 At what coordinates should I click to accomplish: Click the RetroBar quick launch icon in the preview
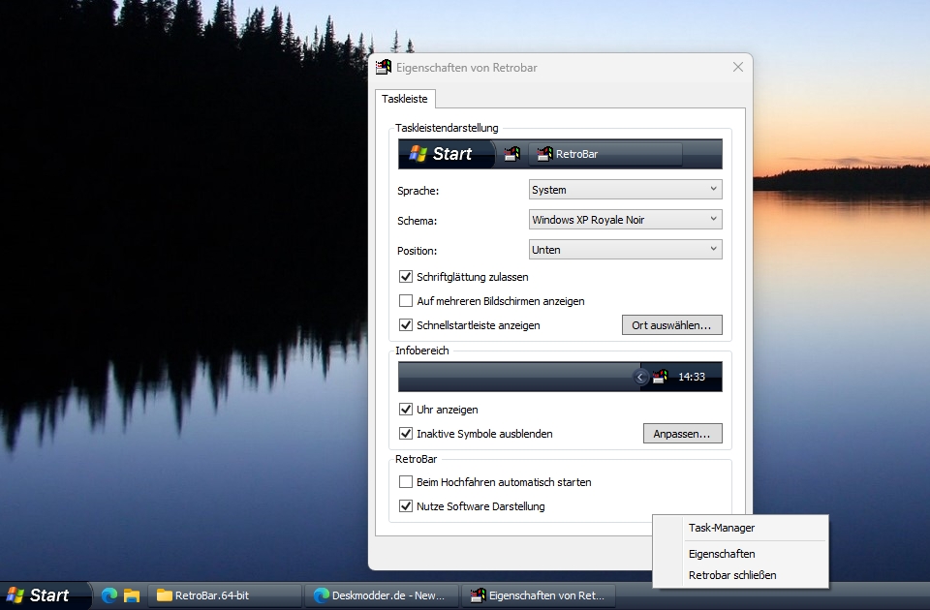[512, 153]
